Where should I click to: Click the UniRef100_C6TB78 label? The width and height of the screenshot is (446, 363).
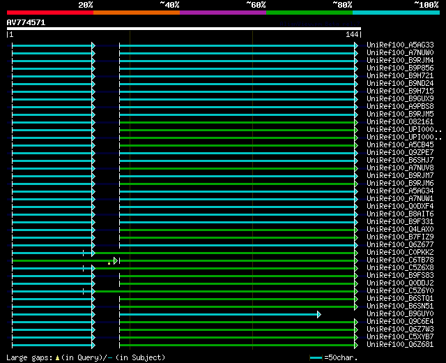point(400,260)
